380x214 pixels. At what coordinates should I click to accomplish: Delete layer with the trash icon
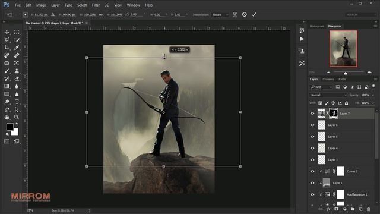tap(369, 209)
